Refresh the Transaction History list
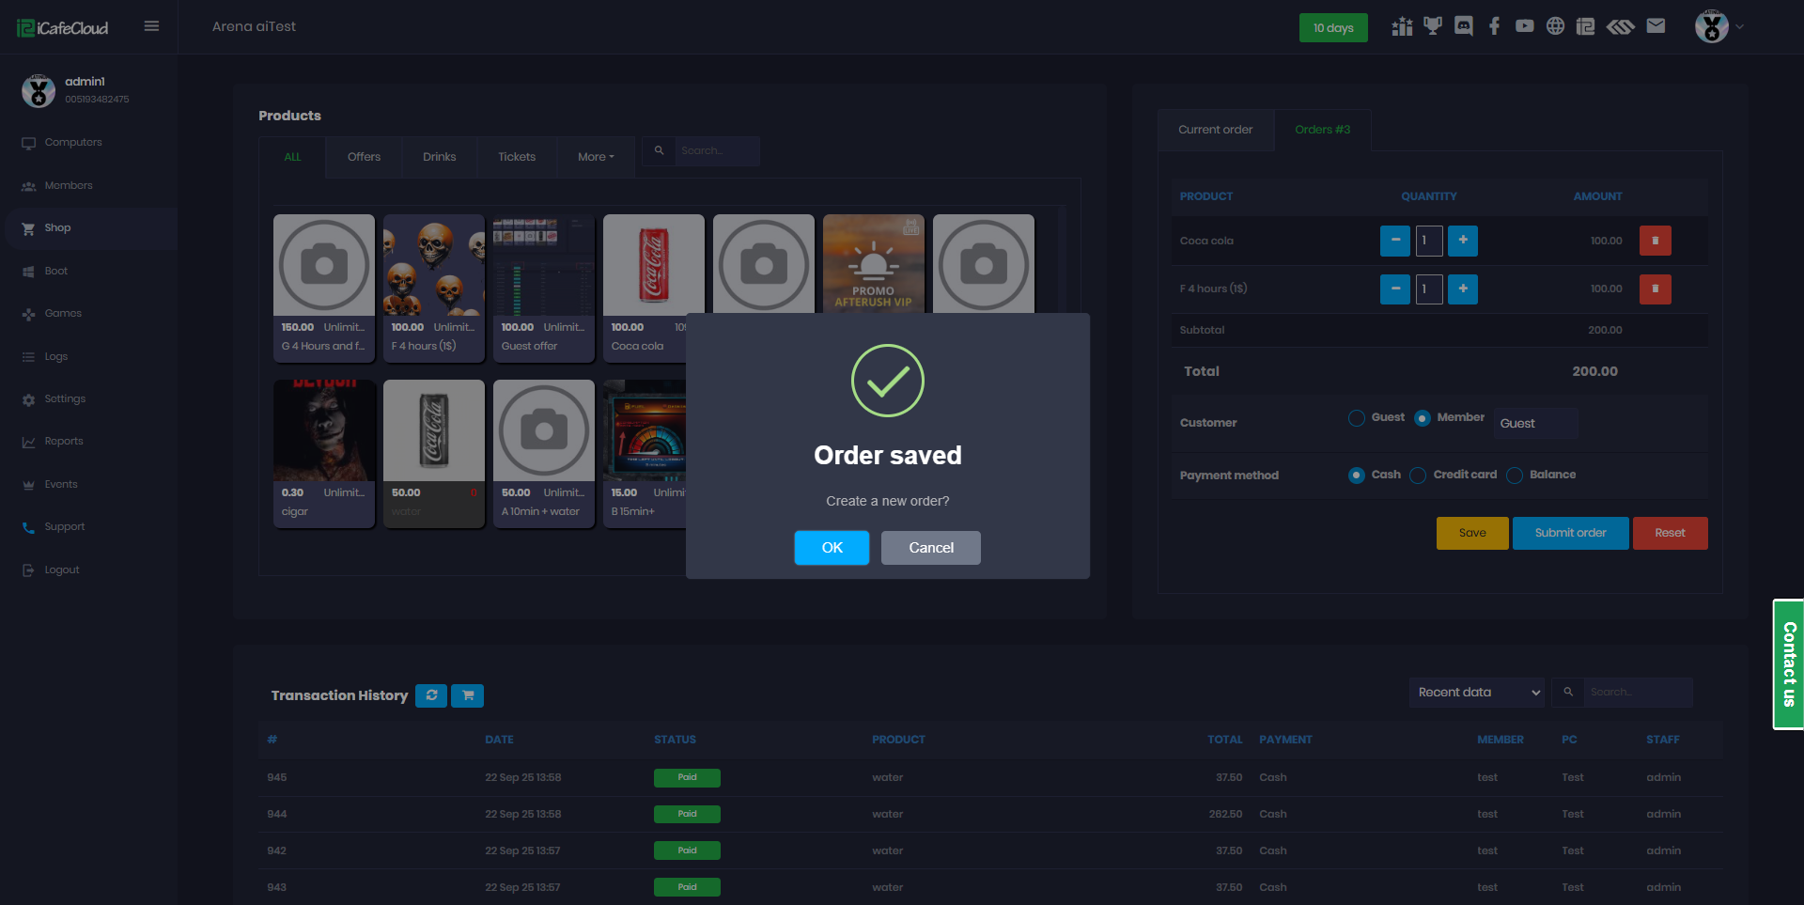 [x=431, y=695]
